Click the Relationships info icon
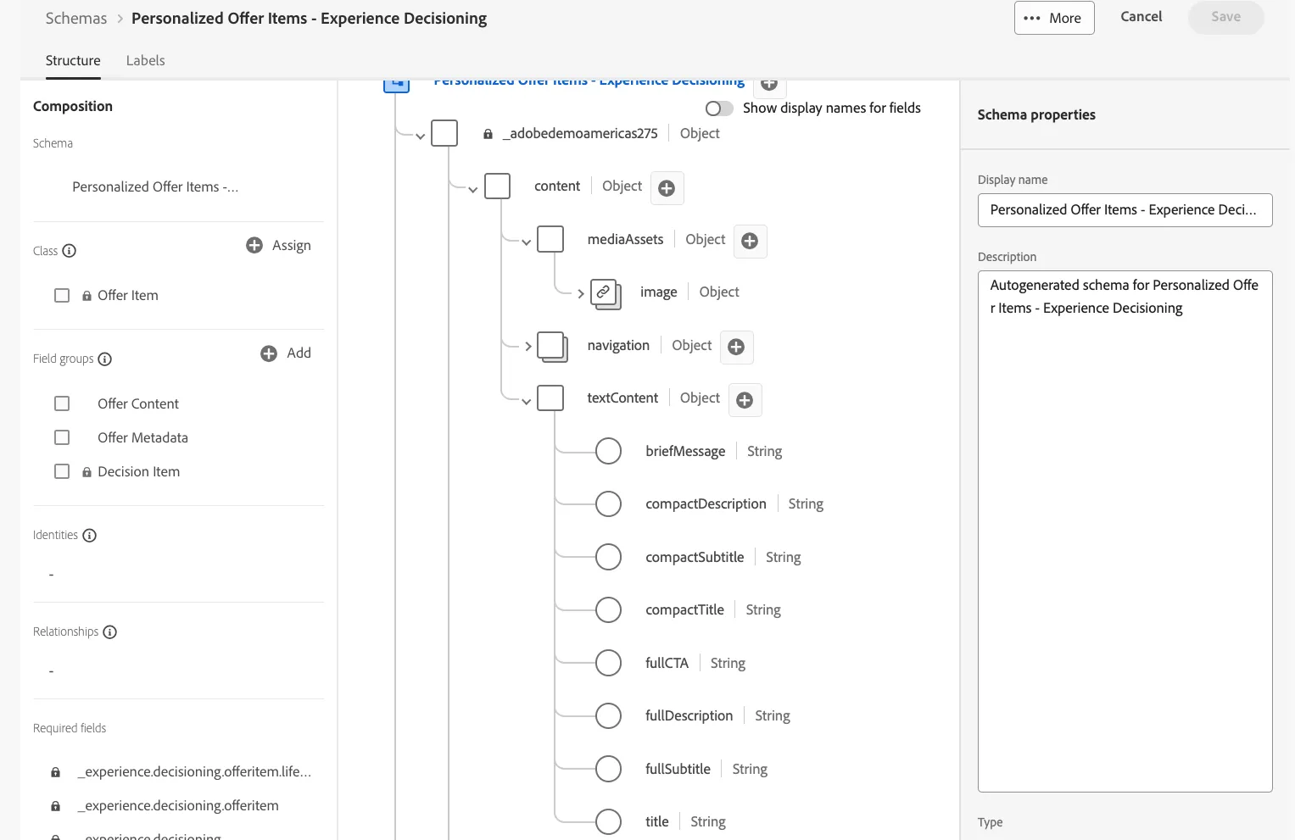 pyautogui.click(x=109, y=632)
